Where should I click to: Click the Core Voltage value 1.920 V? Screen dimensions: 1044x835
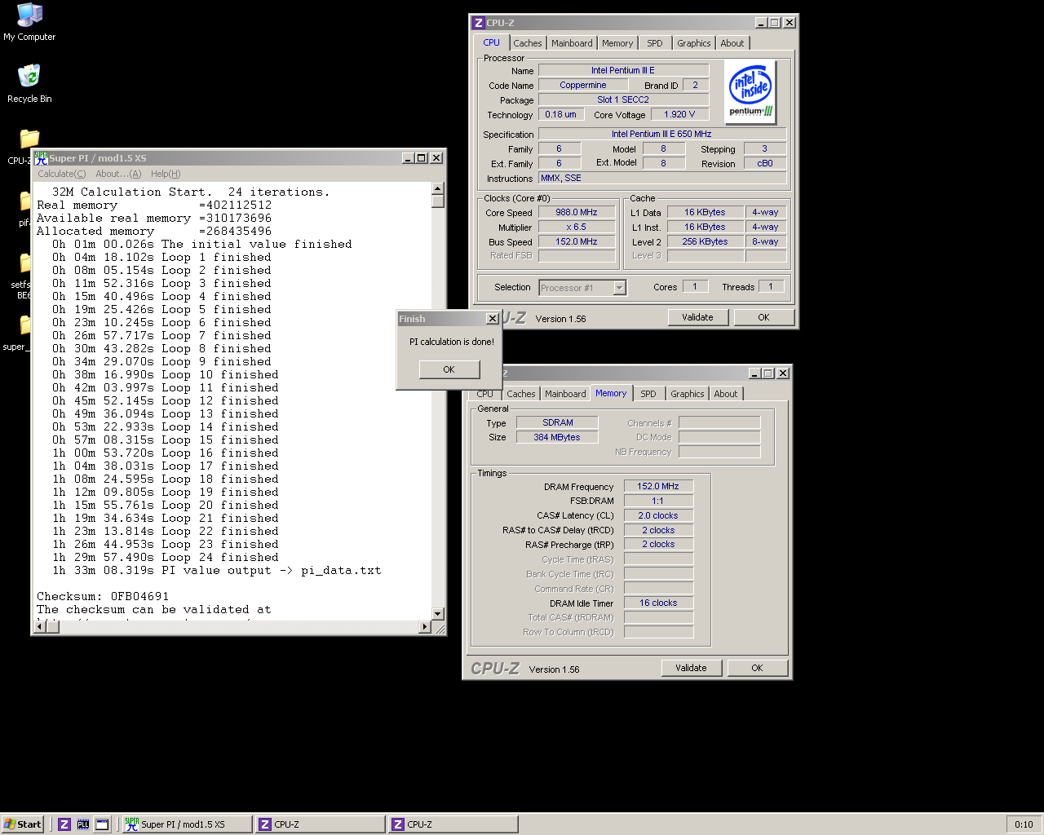pos(679,114)
